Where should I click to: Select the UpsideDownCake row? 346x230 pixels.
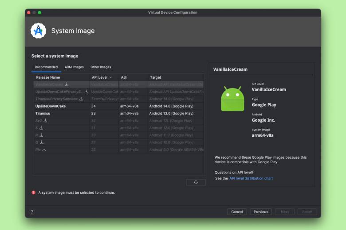pos(119,106)
